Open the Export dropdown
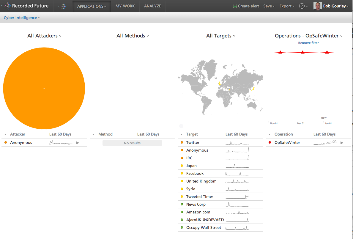The height and width of the screenshot is (239, 353). [287, 6]
